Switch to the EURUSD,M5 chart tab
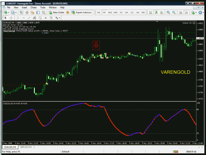This screenshot has width=206, height=155. point(10,147)
